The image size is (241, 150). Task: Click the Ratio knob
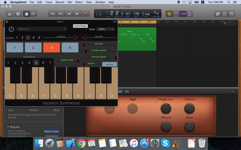[189, 127]
